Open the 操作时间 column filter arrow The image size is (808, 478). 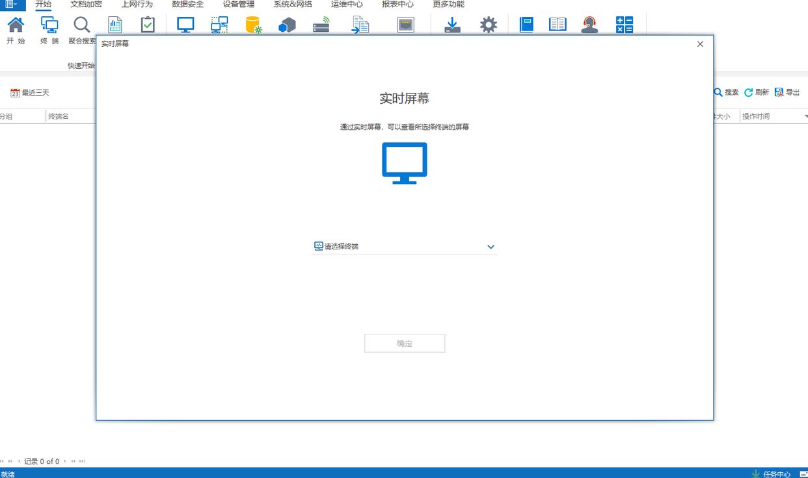[x=806, y=116]
